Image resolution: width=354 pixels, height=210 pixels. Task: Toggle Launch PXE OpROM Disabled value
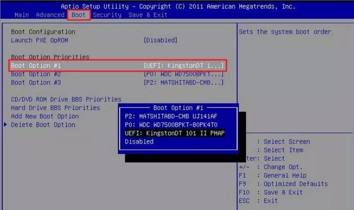click(161, 40)
